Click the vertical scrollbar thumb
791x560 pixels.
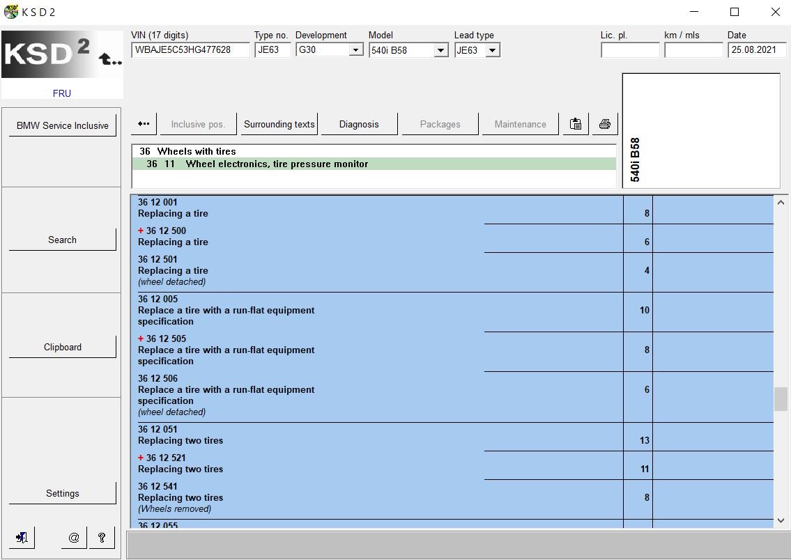point(781,399)
